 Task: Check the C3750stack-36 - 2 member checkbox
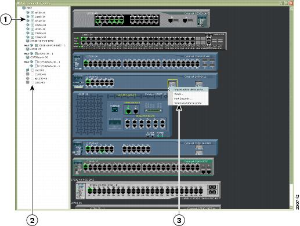pyautogui.click(x=36, y=66)
